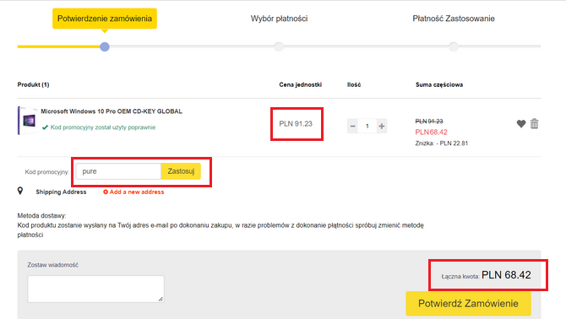
Task: Decrease quantity with the minus button
Action: point(352,126)
